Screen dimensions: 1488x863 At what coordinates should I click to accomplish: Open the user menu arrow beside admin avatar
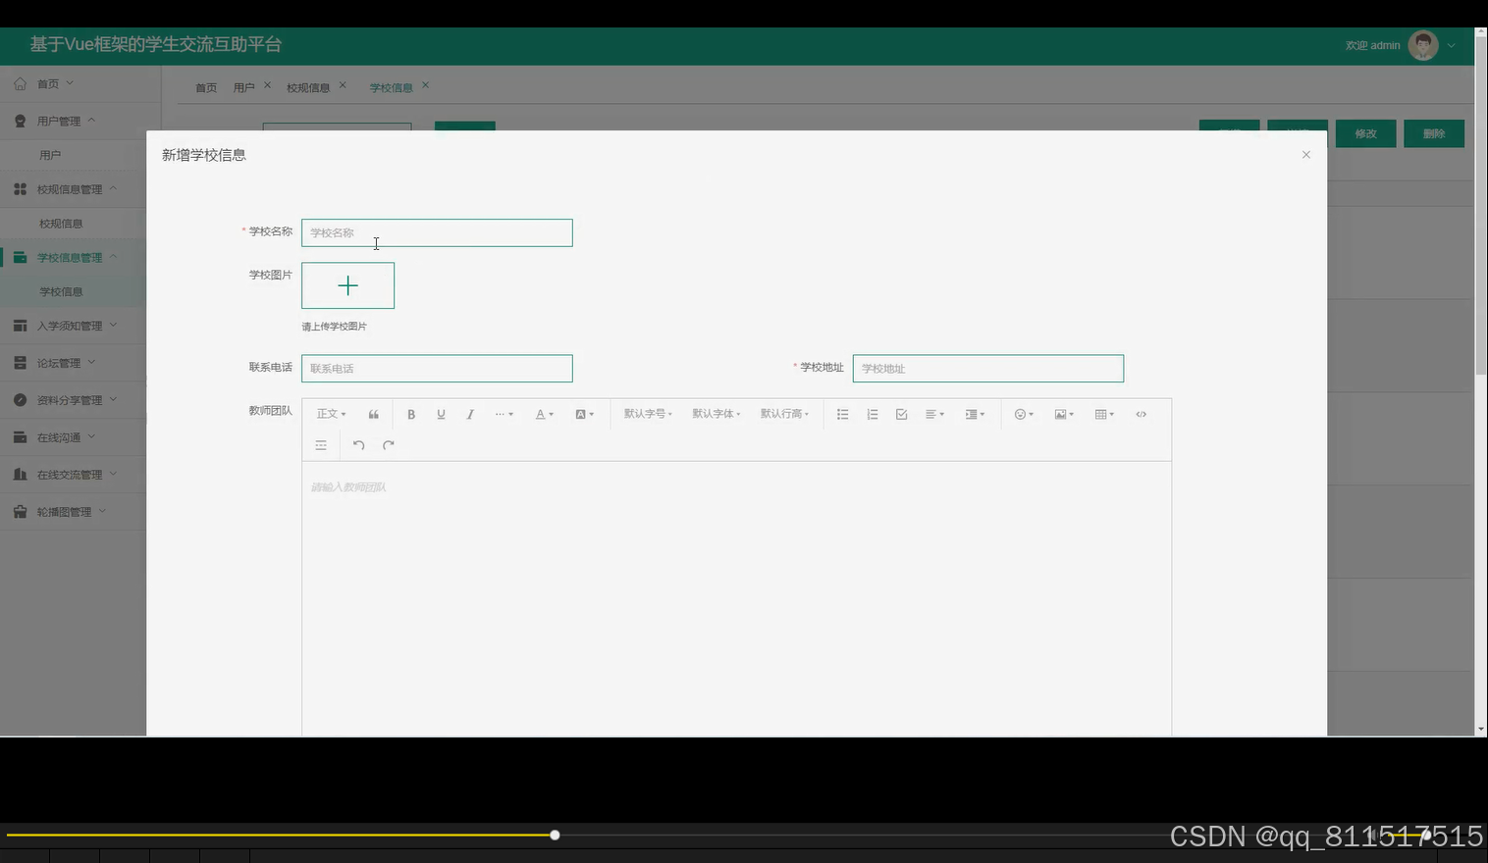(1451, 45)
